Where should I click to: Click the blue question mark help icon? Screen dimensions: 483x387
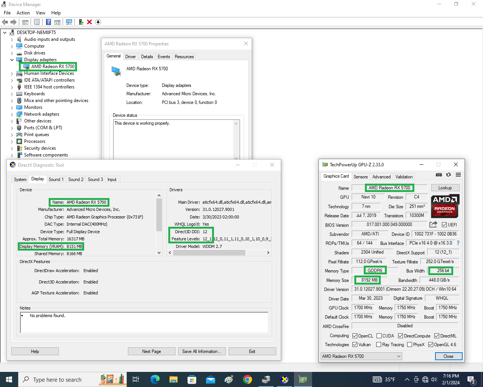pos(48,22)
